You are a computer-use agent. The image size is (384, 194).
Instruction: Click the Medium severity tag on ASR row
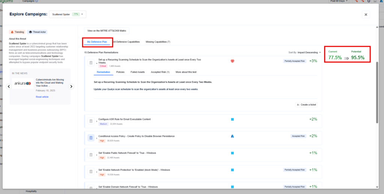click(x=103, y=124)
